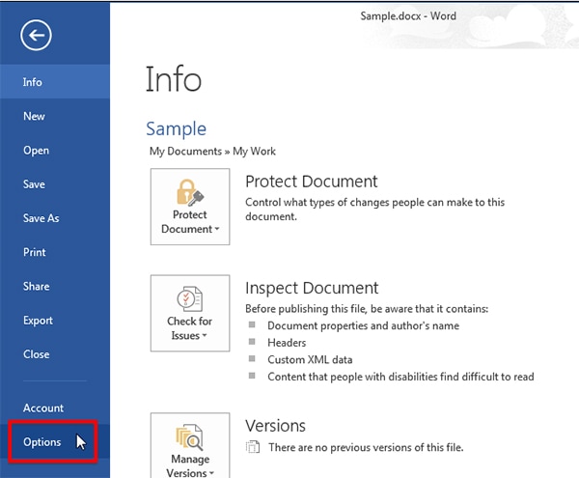Viewport: 579px width, 478px height.
Task: Click the Headers list item
Action: click(x=287, y=343)
